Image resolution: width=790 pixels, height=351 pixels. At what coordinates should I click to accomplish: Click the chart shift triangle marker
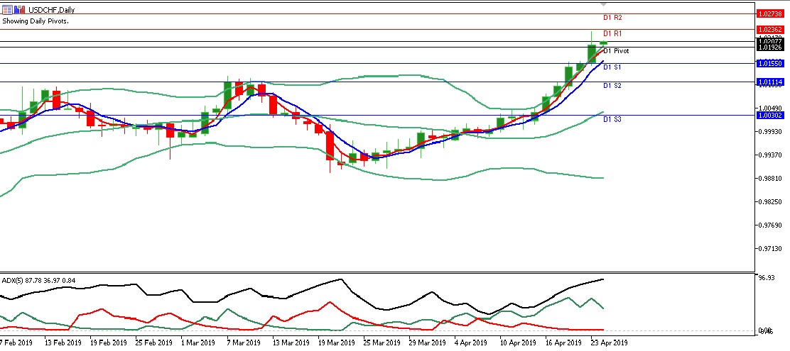tap(604, 4)
